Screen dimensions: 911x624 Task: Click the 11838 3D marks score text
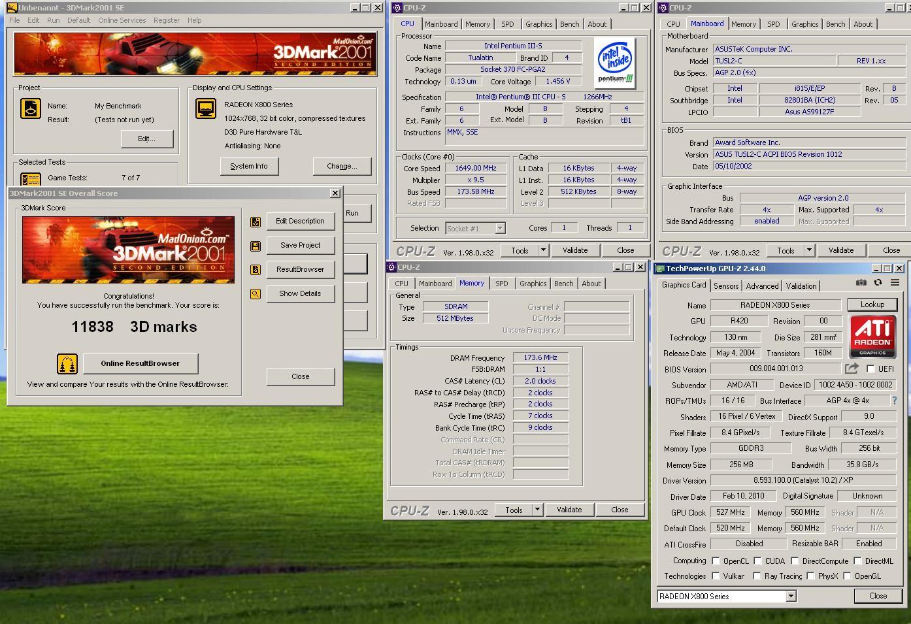click(134, 327)
